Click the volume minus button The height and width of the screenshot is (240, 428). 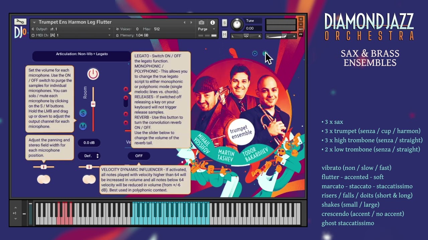268,36
